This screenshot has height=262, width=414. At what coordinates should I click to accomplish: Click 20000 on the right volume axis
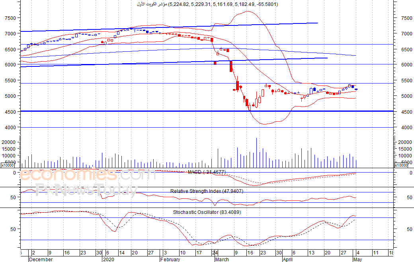click(x=405, y=142)
